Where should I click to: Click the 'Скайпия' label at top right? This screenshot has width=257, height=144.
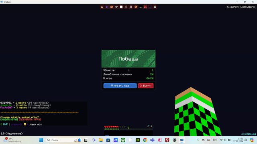tap(233, 7)
